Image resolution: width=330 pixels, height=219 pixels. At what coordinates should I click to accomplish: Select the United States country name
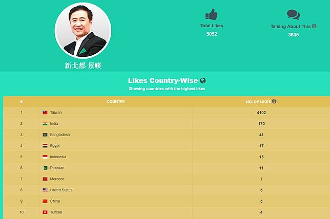tap(61, 190)
